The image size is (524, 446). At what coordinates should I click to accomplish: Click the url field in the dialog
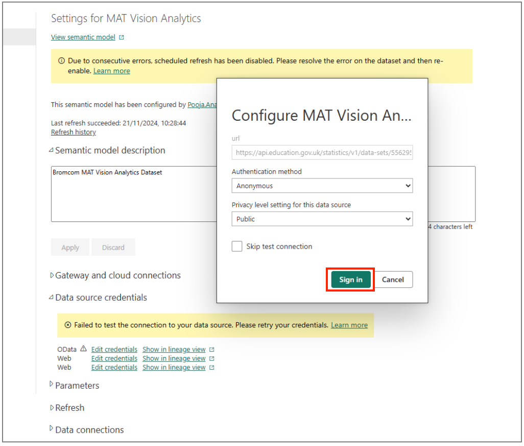pyautogui.click(x=322, y=152)
